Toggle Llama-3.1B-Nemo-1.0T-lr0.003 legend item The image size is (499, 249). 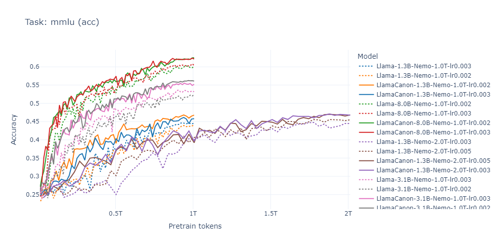tap(424, 179)
